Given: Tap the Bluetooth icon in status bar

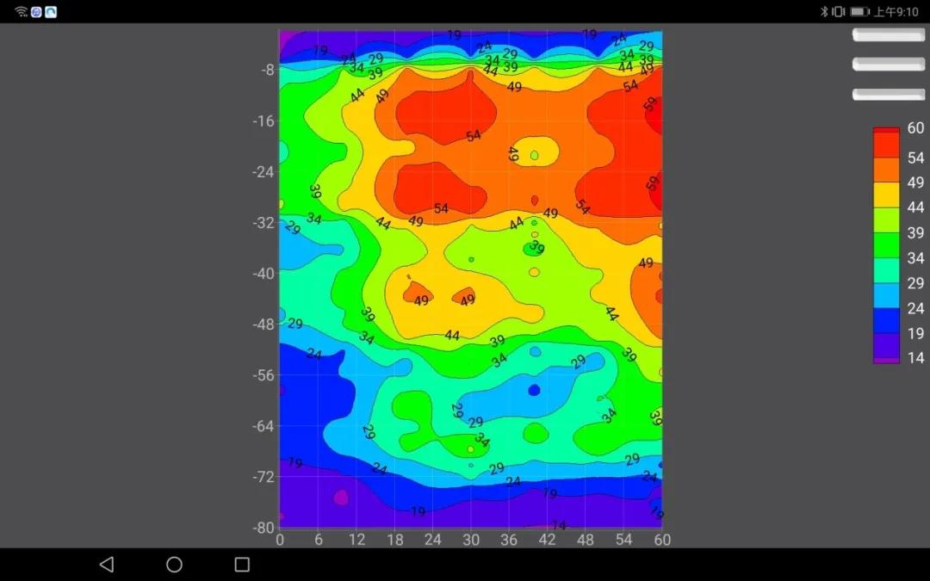Looking at the screenshot, I should (823, 12).
